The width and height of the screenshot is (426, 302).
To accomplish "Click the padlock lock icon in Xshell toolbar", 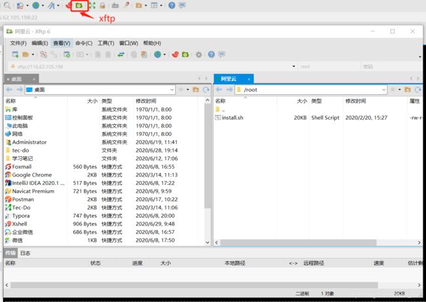I will 102,5.
